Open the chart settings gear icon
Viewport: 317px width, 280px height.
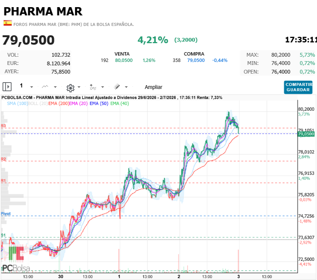click(70, 88)
